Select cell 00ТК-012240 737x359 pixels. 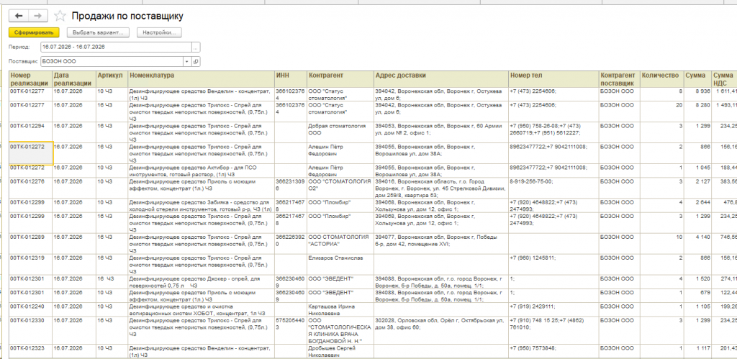click(30, 309)
